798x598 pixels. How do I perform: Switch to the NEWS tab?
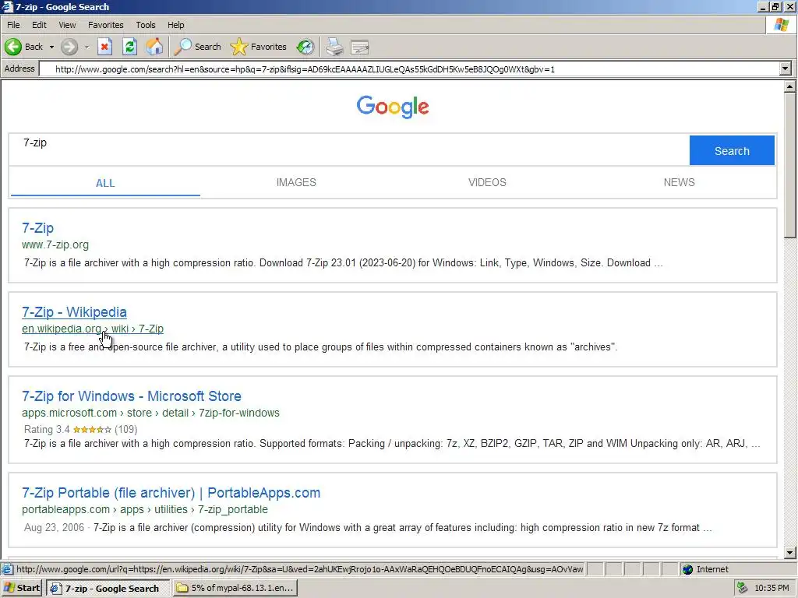click(x=679, y=182)
